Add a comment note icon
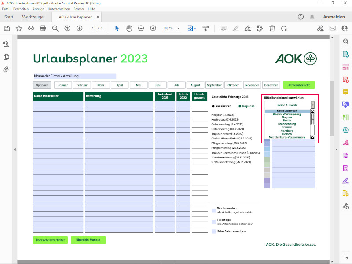The width and height of the screenshot is (352, 264). [x=224, y=28]
